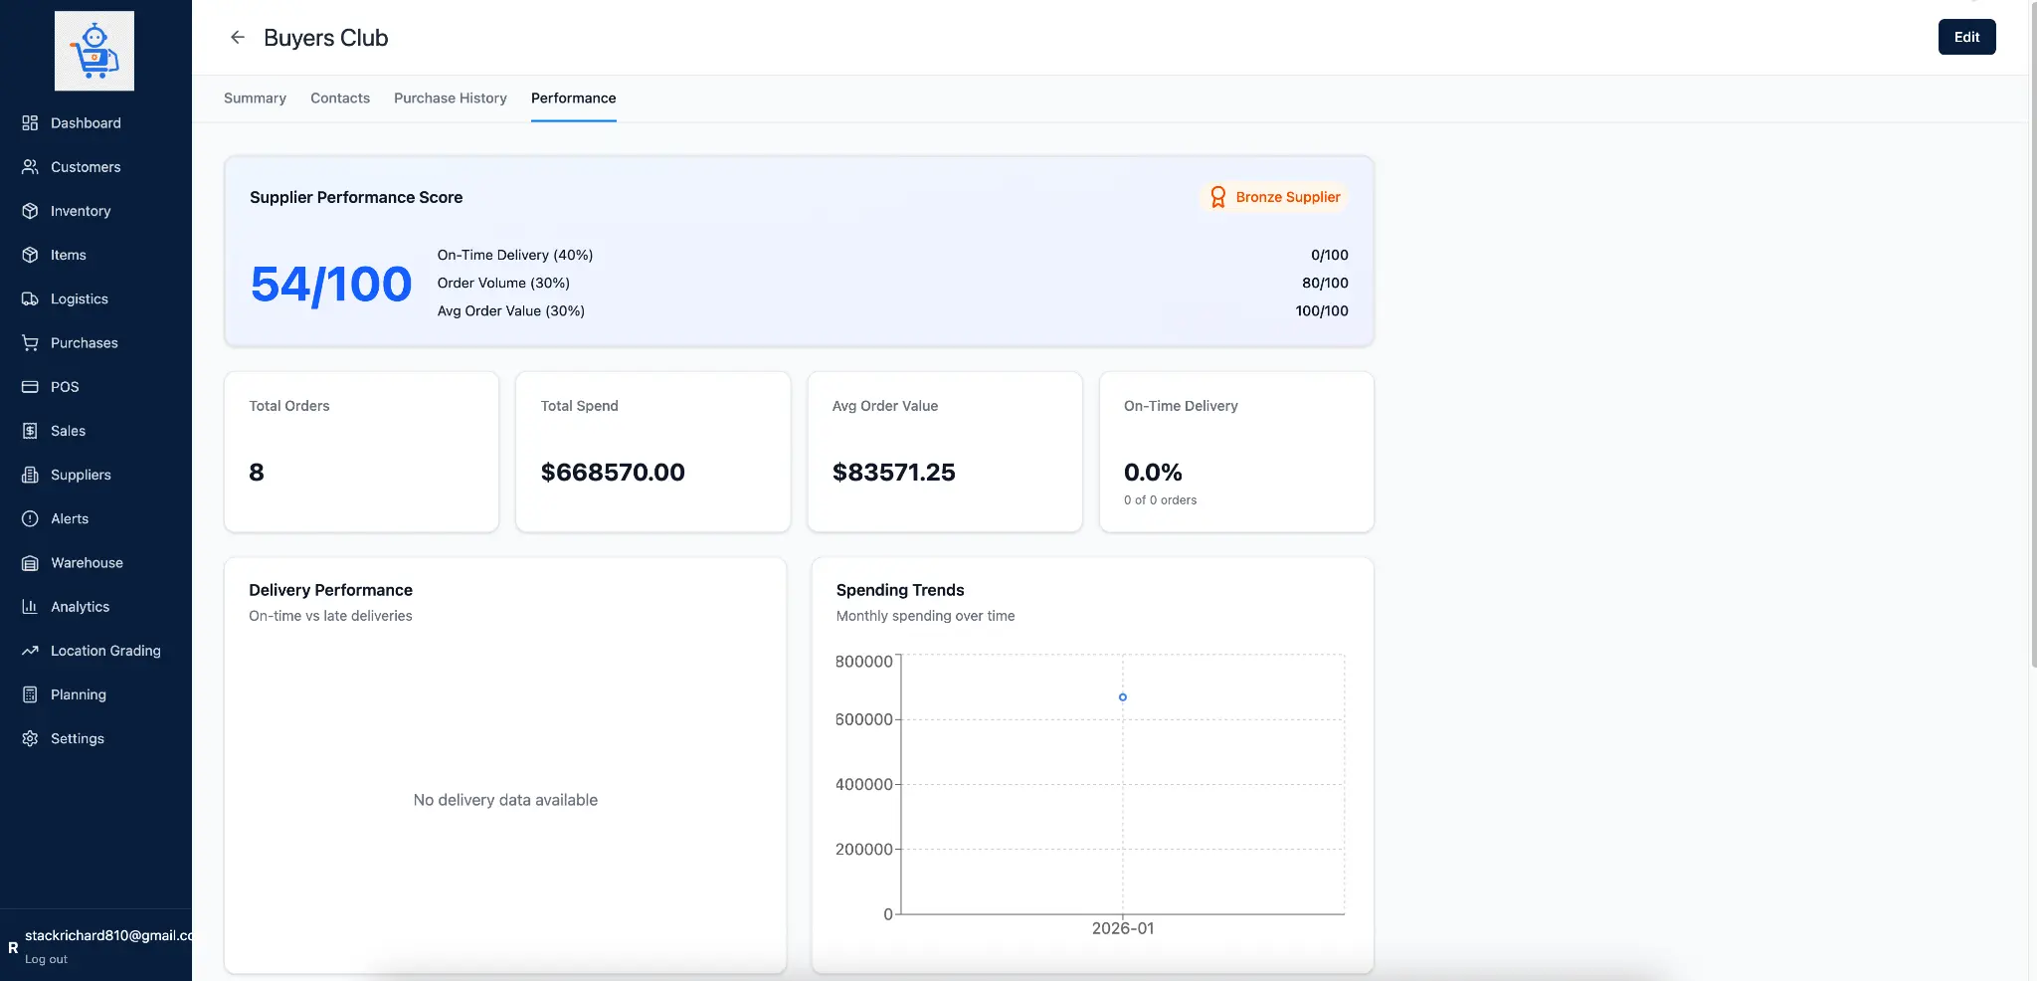Select the Analytics bar chart icon
Screen dimensions: 2037x981
(30, 607)
